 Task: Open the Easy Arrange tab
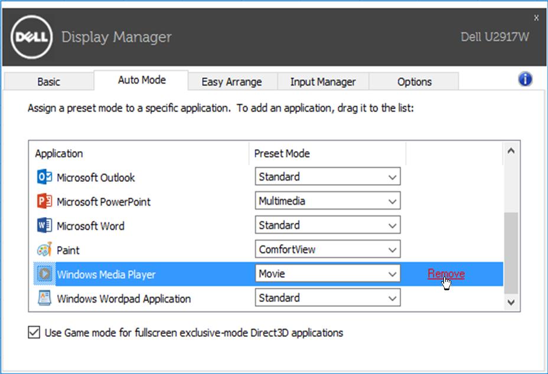point(231,82)
